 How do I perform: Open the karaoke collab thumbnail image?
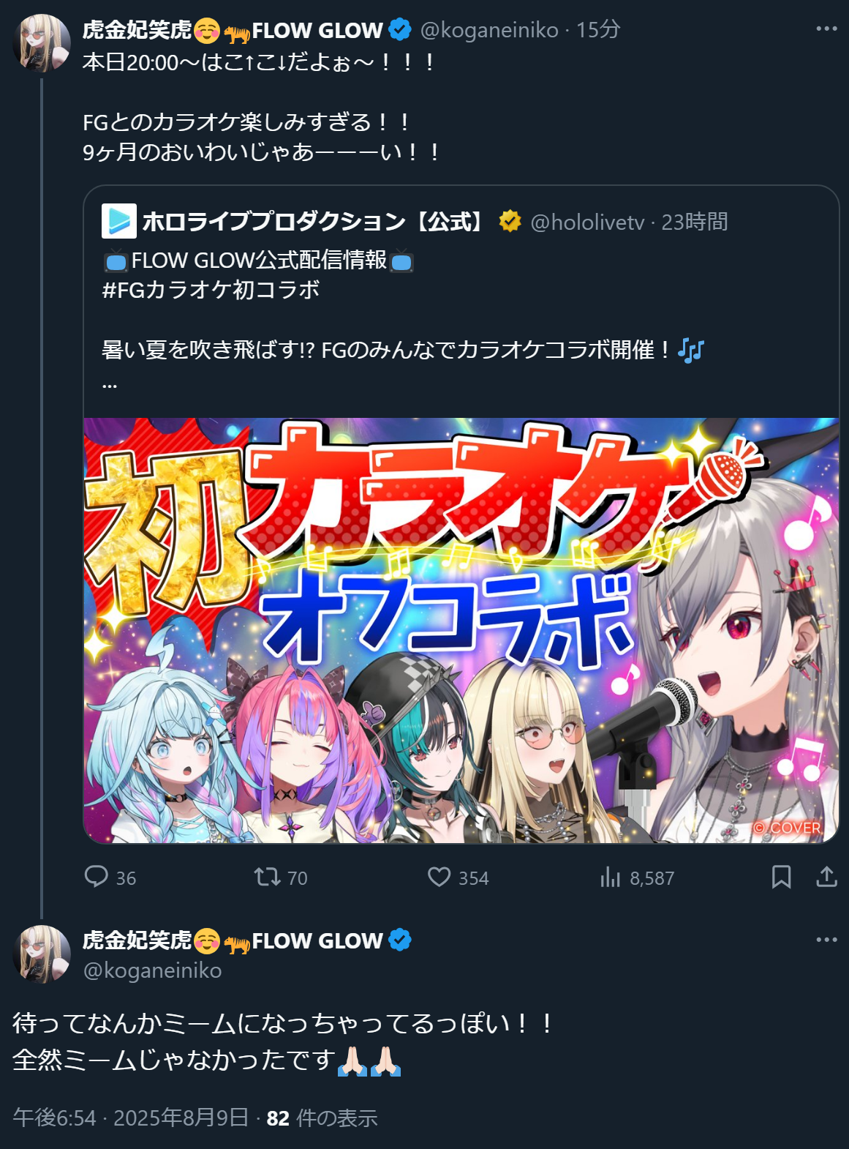461,630
